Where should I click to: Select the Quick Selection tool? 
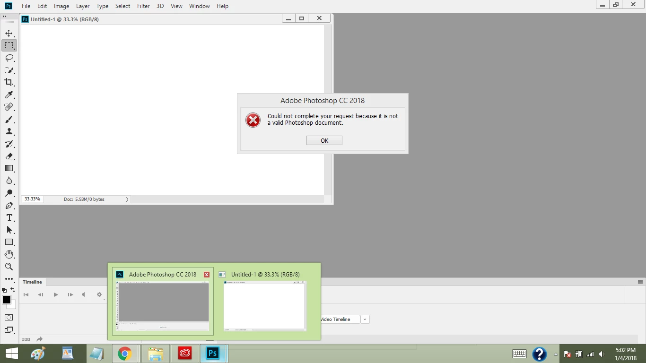[x=9, y=70]
